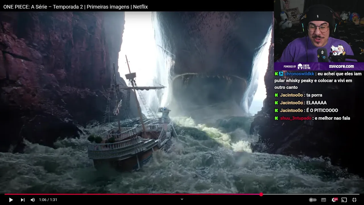Click the 'POWERED BY' banner label
Image resolution: width=364 pixels, height=205 pixels.
(x=290, y=67)
